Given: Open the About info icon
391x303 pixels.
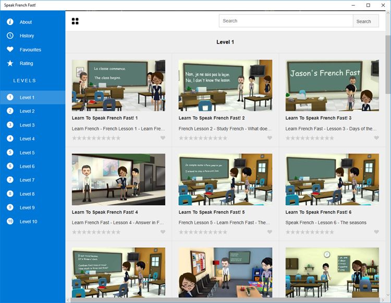Looking at the screenshot, I should click(x=10, y=22).
